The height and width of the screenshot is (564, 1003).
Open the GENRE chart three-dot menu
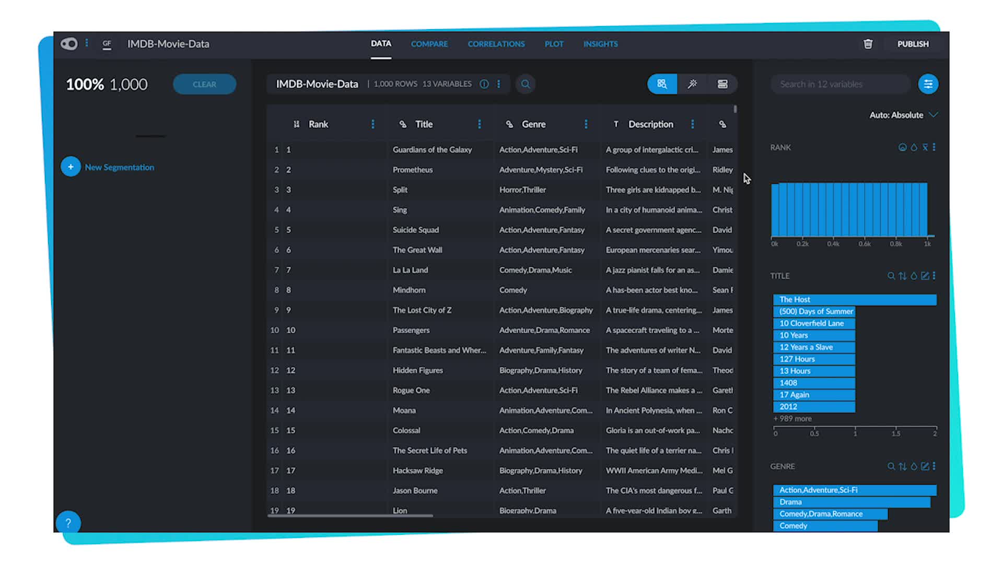[934, 466]
